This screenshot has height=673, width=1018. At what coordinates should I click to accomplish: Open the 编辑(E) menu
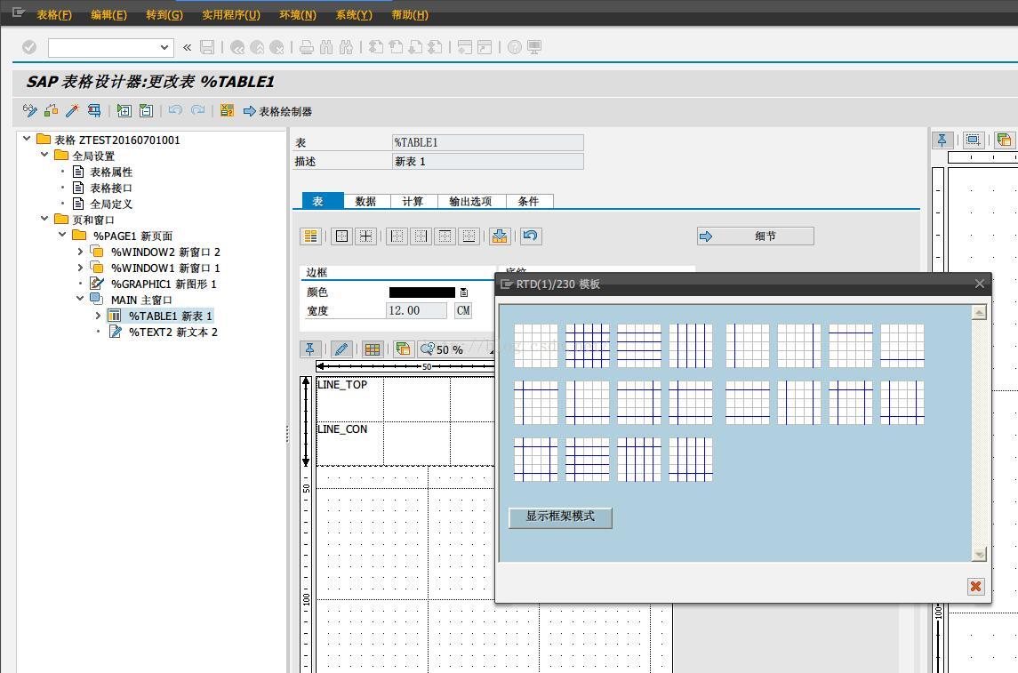click(x=109, y=14)
